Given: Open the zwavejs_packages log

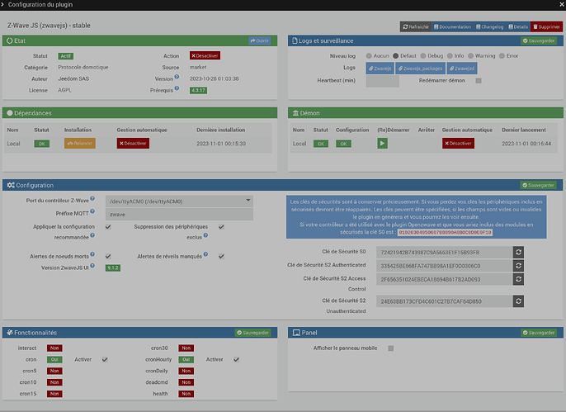Looking at the screenshot, I should 420,69.
